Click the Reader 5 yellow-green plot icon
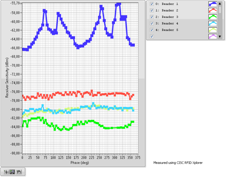The height and width of the screenshot is (177, 226). (x=213, y=30)
